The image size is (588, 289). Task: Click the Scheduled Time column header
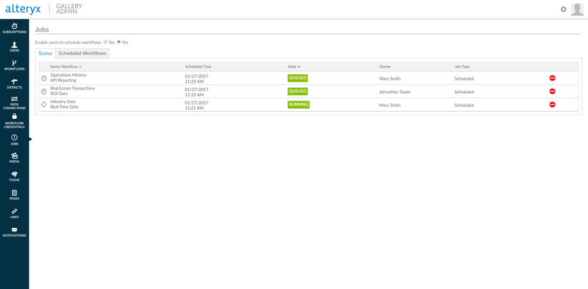click(198, 66)
